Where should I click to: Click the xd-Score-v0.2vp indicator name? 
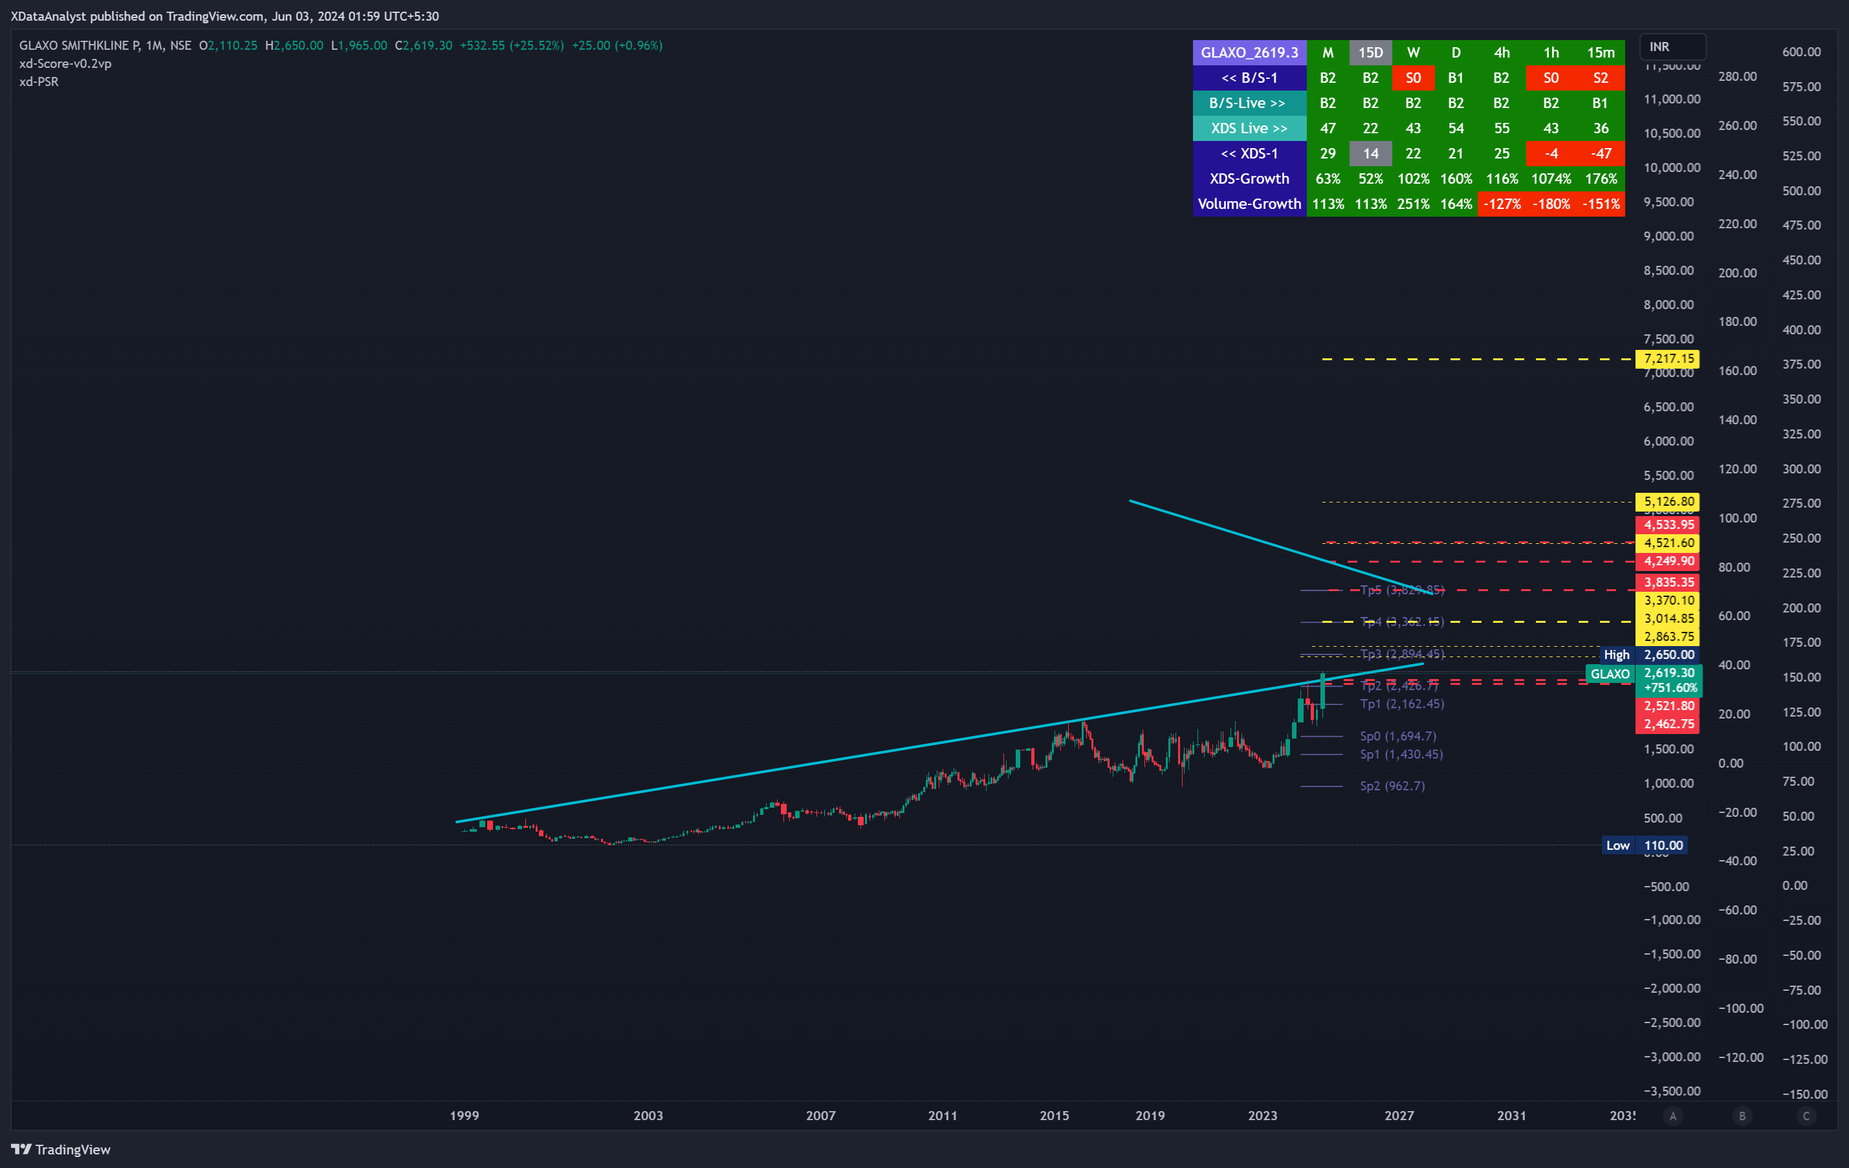click(x=65, y=63)
